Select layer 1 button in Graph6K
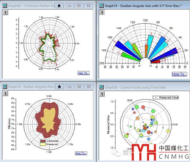The width and height of the screenshot is (190, 162). pos(5,13)
